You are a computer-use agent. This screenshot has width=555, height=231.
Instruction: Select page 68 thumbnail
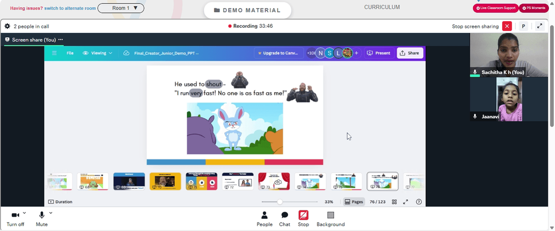[x=93, y=182]
